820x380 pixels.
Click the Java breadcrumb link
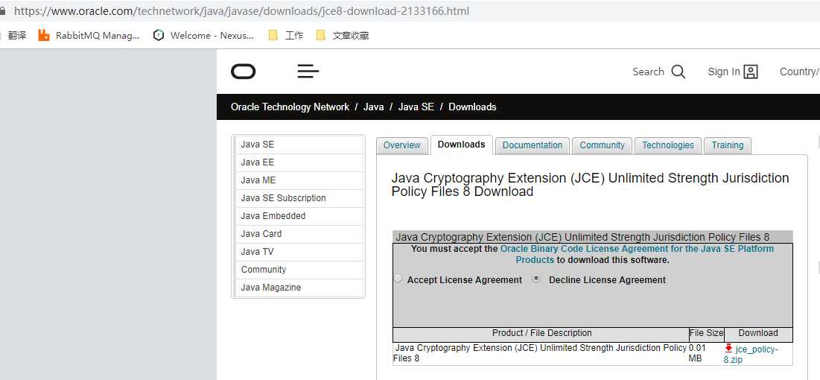(x=373, y=107)
